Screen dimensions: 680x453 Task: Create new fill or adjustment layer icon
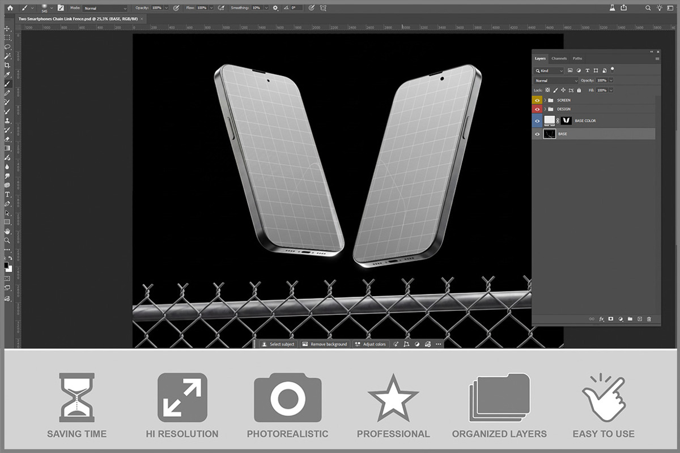click(620, 319)
